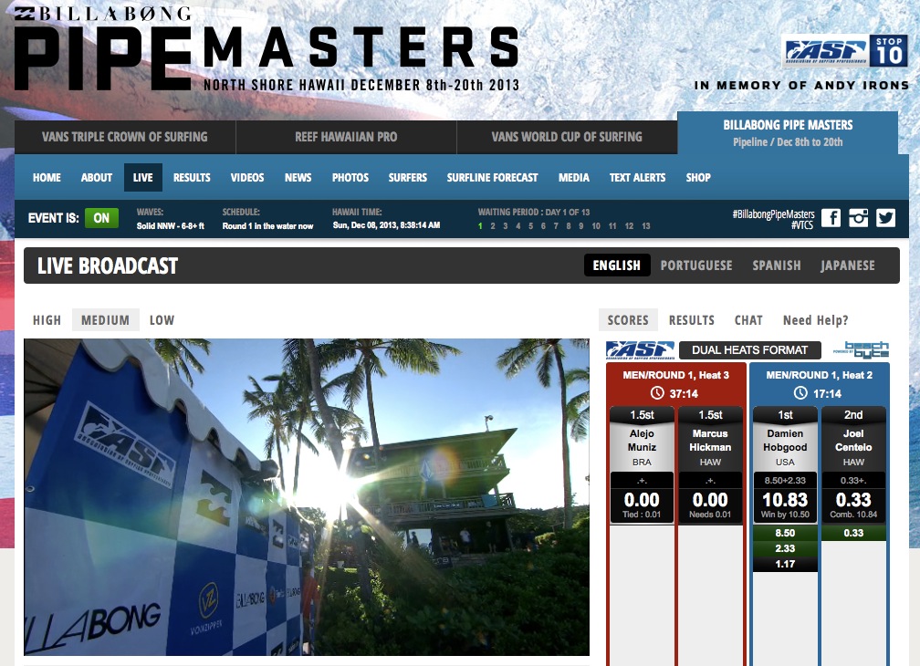Set video quality to Medium
The width and height of the screenshot is (920, 666).
click(106, 320)
